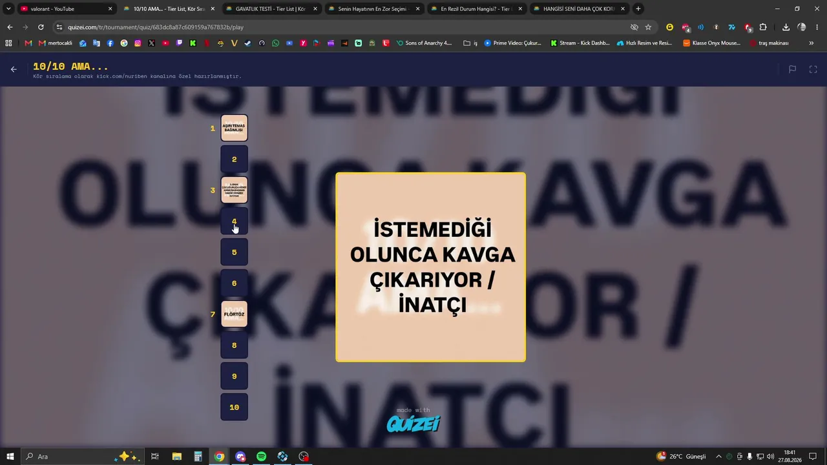Open the Chrome profile avatar
The height and width of the screenshot is (465, 827).
[x=802, y=27]
